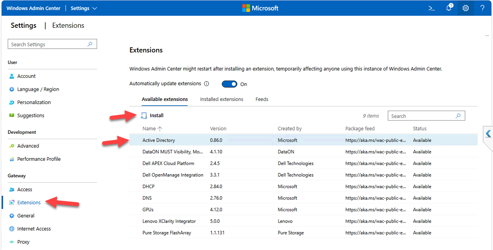Select Dell APEX Cloud Platform row
Viewport: 493px width, 250px height.
pos(303,164)
